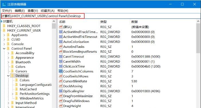201x108 pixels.
Task: Select the Cursors key in tree
Action: tap(21, 71)
